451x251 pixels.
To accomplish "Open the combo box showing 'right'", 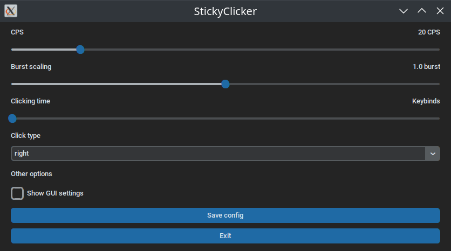I will point(225,154).
